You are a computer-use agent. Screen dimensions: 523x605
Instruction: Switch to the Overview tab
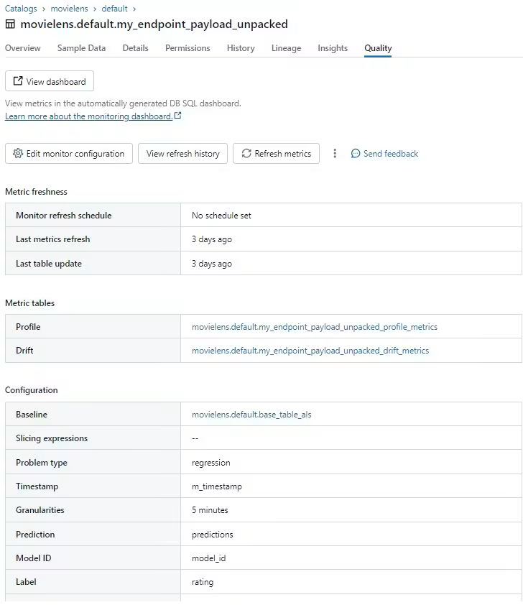click(x=23, y=48)
